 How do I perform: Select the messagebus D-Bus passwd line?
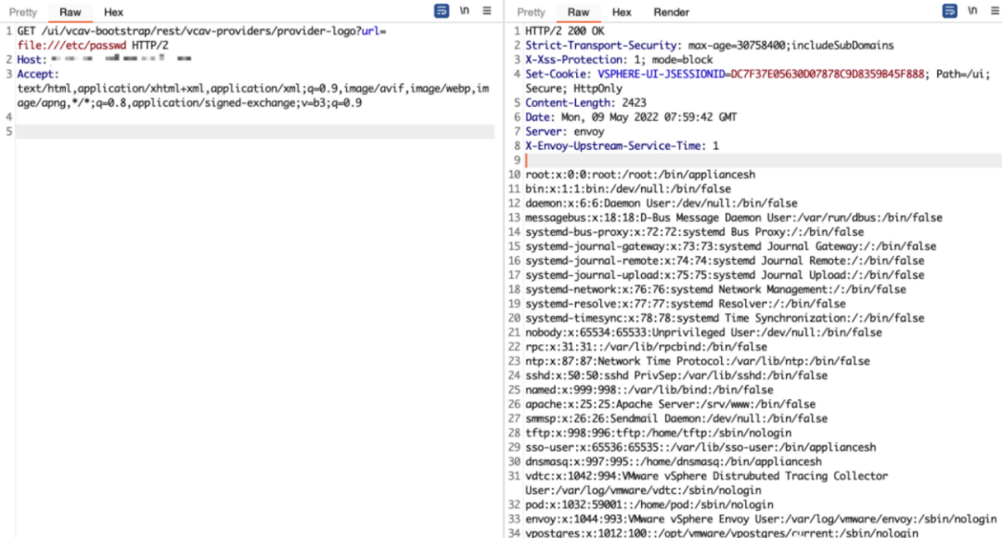click(x=733, y=218)
